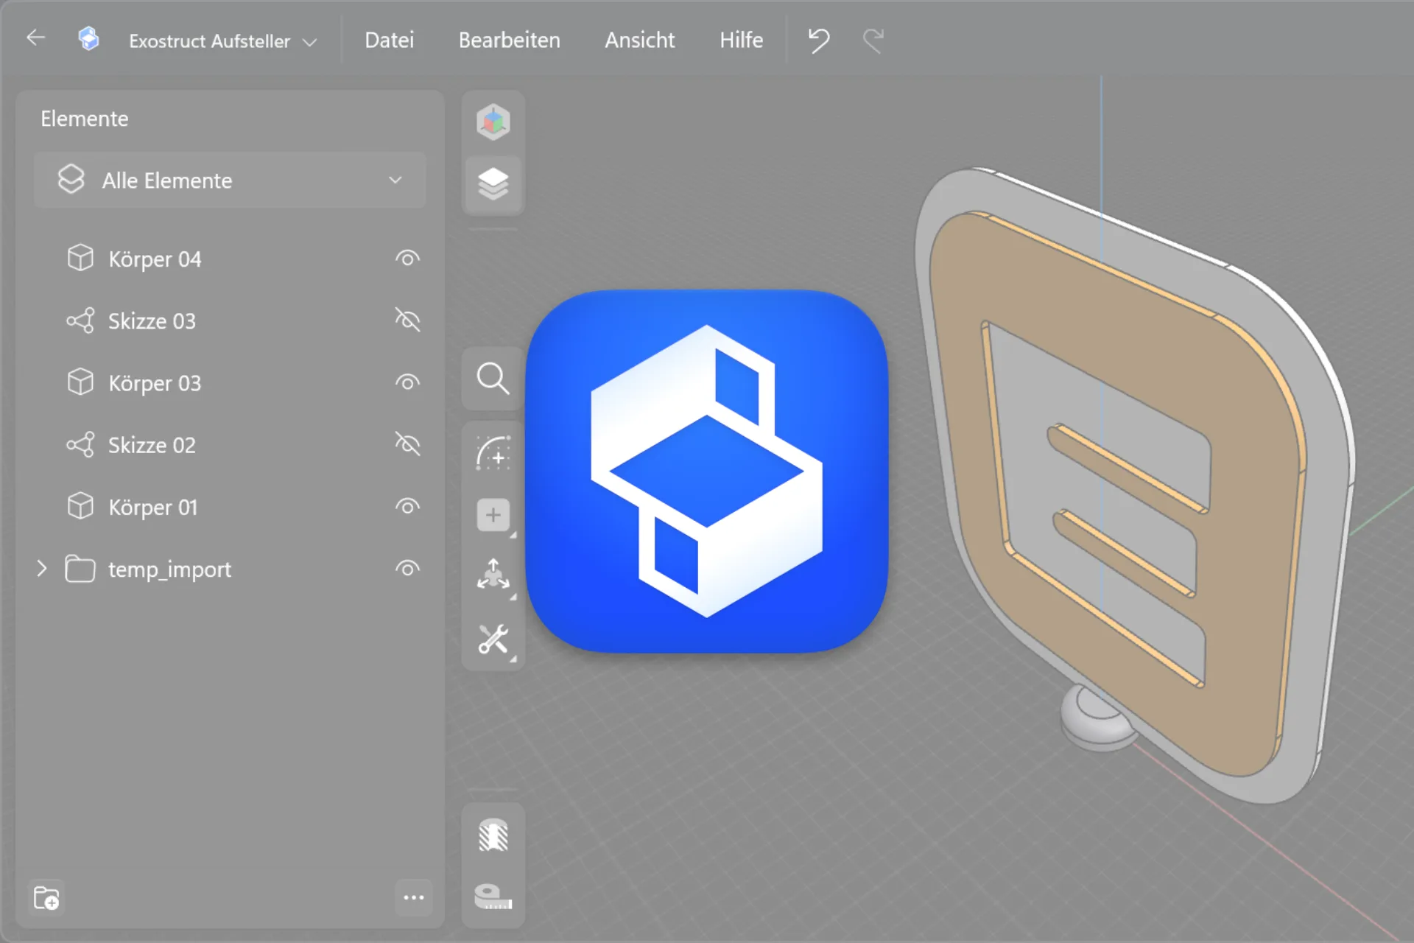Open the Ansicht menu

639,40
